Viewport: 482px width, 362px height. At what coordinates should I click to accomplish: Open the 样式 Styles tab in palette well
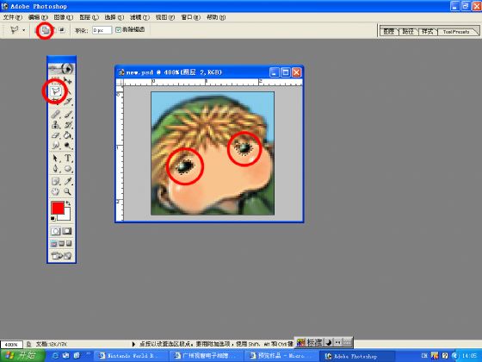pos(427,31)
